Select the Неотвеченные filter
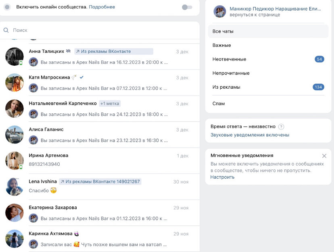 click(268, 59)
